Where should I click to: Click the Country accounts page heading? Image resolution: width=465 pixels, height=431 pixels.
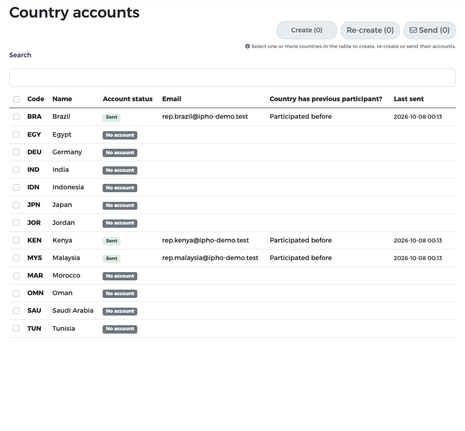[x=74, y=12]
